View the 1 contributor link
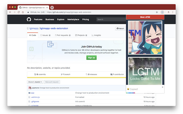This screenshot has width=183, height=114. [117, 74]
